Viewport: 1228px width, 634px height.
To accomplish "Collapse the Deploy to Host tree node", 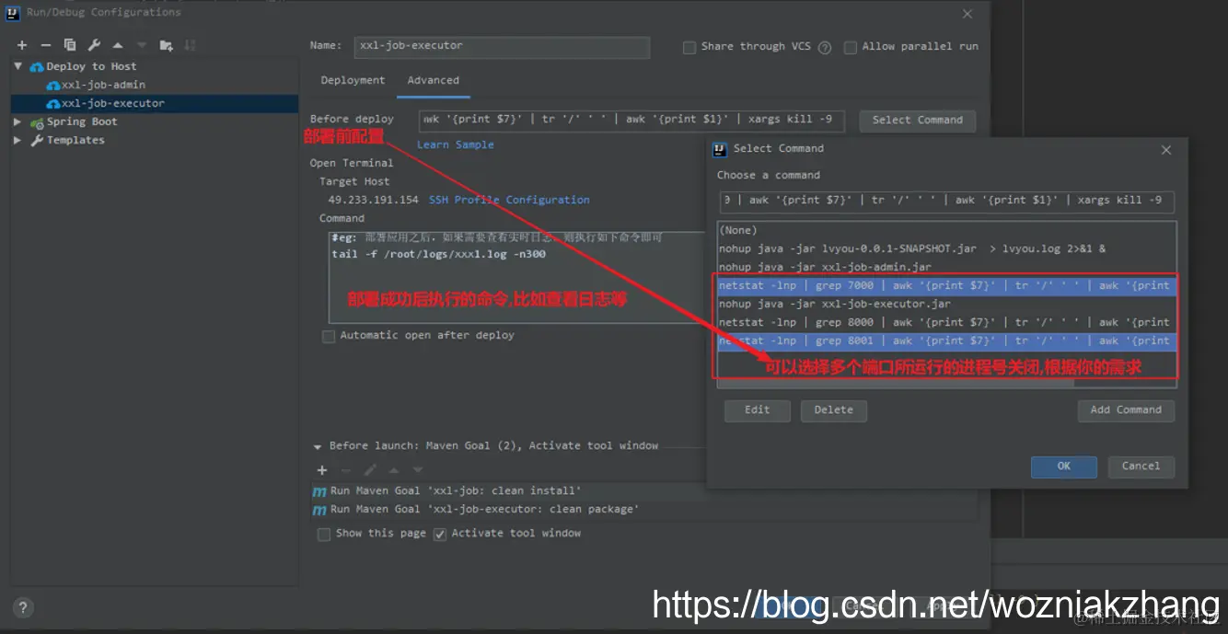I will [x=18, y=66].
